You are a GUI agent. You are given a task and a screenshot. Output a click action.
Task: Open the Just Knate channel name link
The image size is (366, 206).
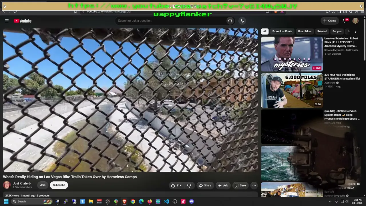[x=20, y=183]
